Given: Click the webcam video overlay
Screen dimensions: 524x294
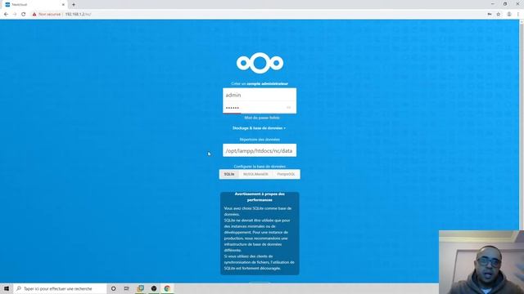Looking at the screenshot, I should click(x=481, y=262).
